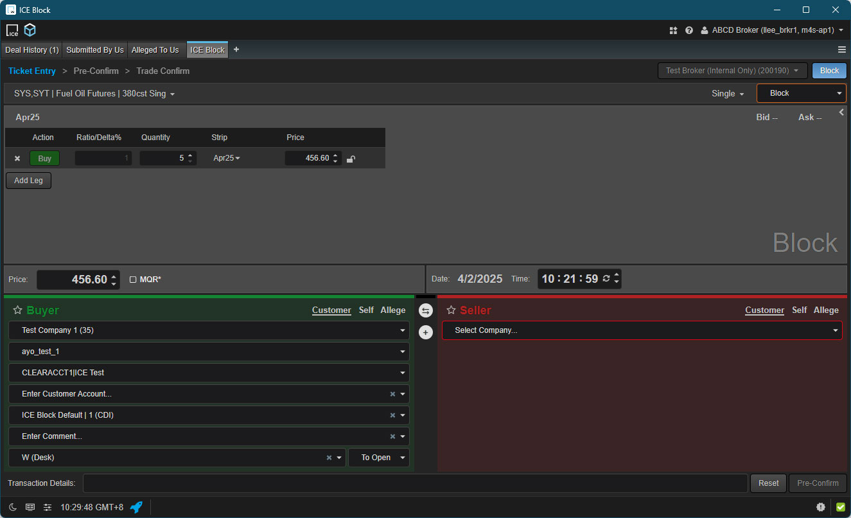Favorite the Seller with star icon
The image size is (851, 518).
(451, 310)
